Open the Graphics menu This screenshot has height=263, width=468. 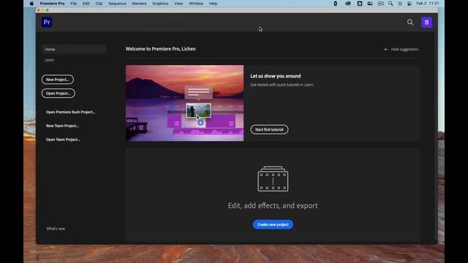(160, 4)
